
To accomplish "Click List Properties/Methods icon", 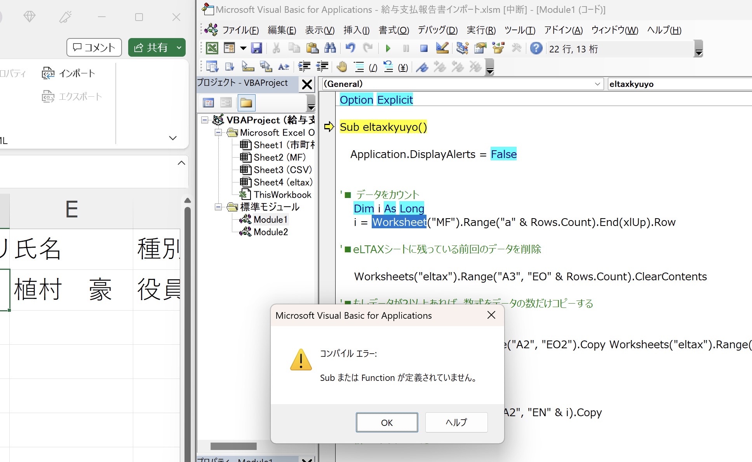I will tap(212, 67).
